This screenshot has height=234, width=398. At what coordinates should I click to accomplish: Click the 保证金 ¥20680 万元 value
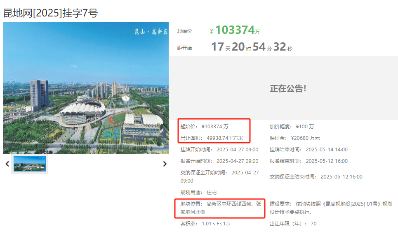305,138
